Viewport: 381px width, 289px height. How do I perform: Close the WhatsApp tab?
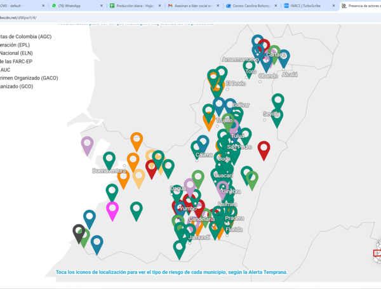102,6
